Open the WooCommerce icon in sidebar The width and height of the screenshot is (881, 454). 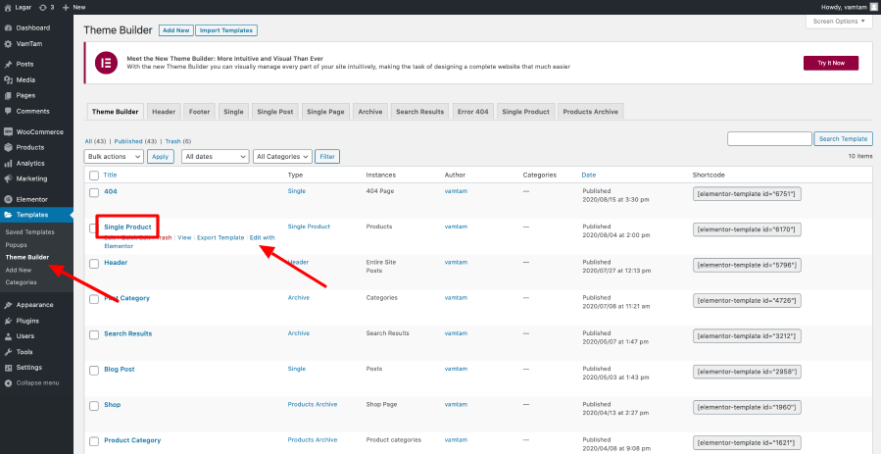[8, 132]
